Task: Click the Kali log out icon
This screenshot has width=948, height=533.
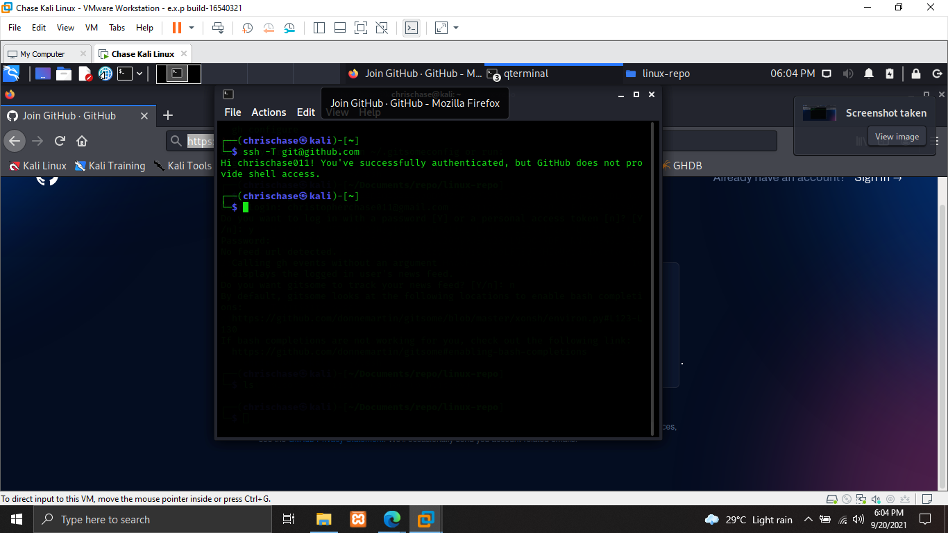Action: point(937,74)
